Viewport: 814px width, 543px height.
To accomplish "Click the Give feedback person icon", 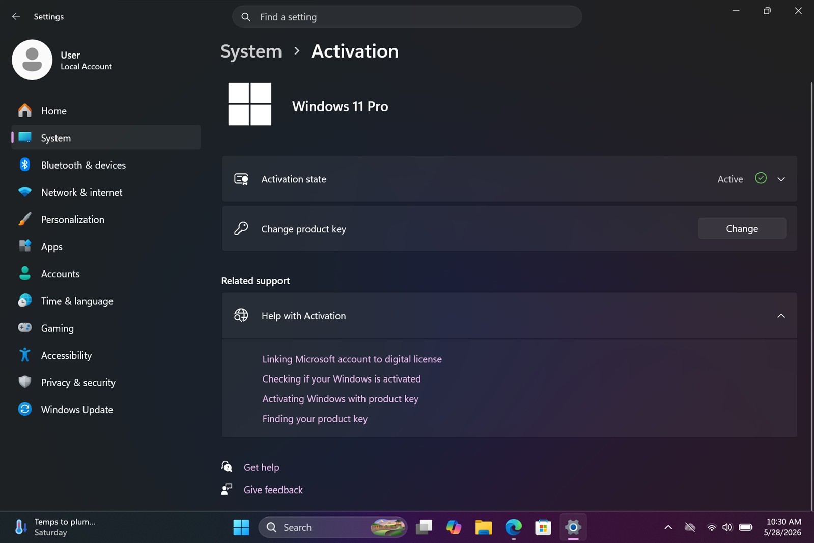I will [x=227, y=489].
